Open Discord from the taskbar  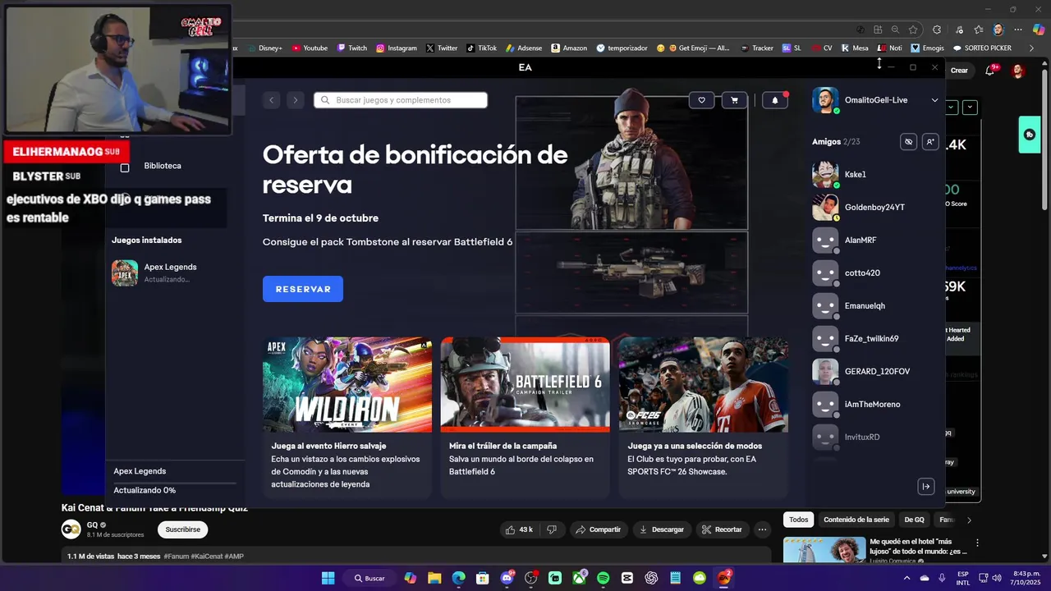[507, 578]
